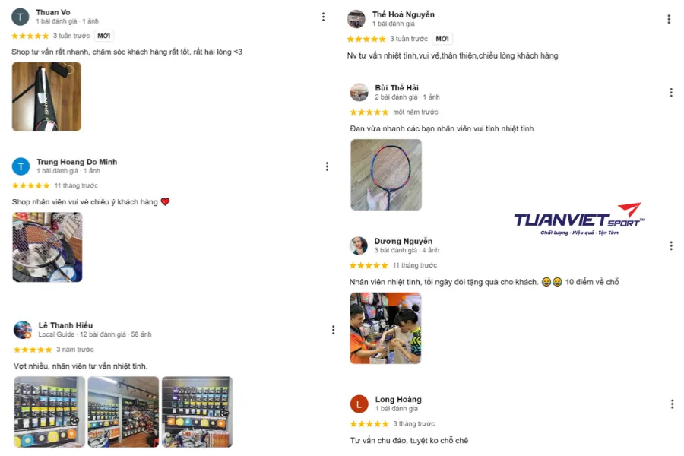Open Bùi Thế Hải's racket photo
This screenshot has height=456, width=684.
[x=386, y=175]
